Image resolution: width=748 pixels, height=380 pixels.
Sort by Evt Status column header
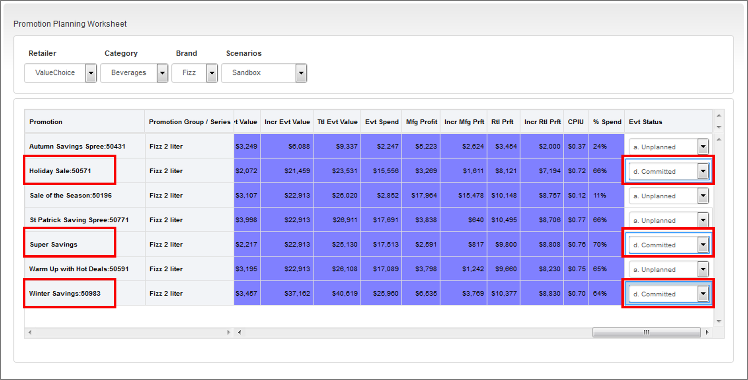(x=668, y=122)
